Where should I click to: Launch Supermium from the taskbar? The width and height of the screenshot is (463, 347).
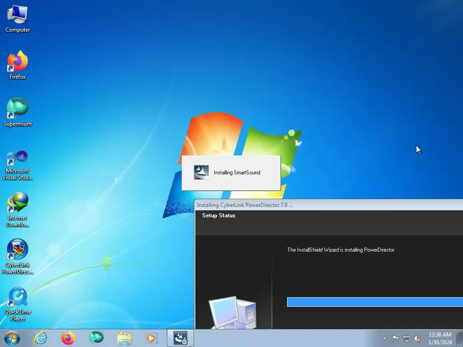96,338
